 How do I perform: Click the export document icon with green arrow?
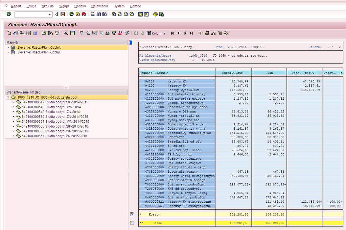pyautogui.click(x=44, y=33)
